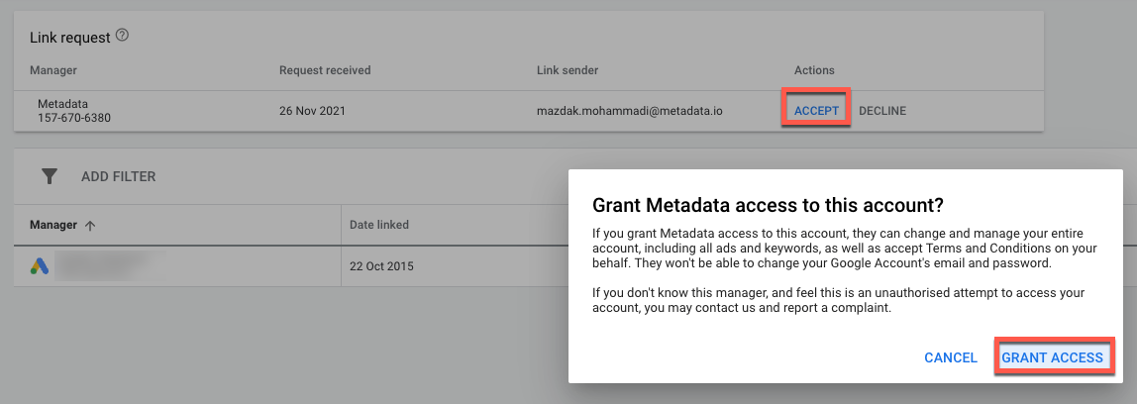Screen dimensions: 1137x404
Task: Sort by the Manager column header
Action: pyautogui.click(x=53, y=225)
